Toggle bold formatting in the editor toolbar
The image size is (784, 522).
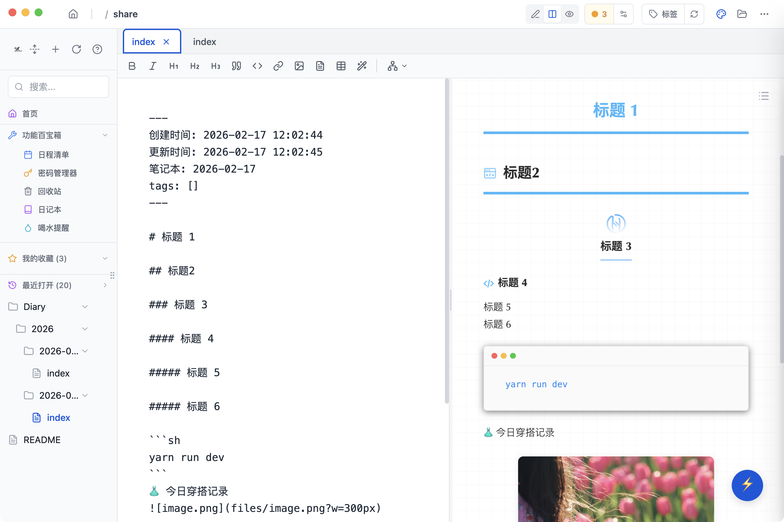point(132,66)
